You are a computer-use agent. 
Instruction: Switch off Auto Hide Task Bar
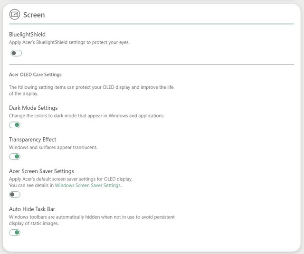15,232
